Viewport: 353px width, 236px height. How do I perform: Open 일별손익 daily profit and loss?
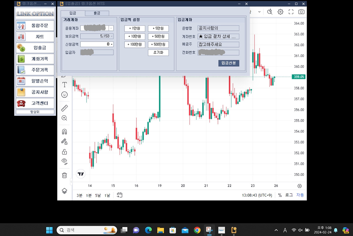pos(35,81)
